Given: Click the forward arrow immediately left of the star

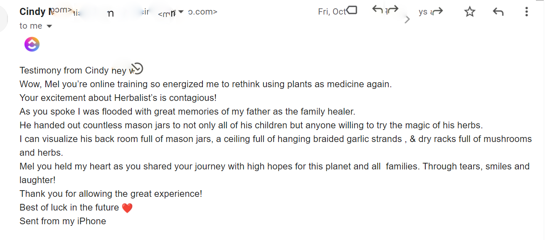Looking at the screenshot, I should point(437,12).
